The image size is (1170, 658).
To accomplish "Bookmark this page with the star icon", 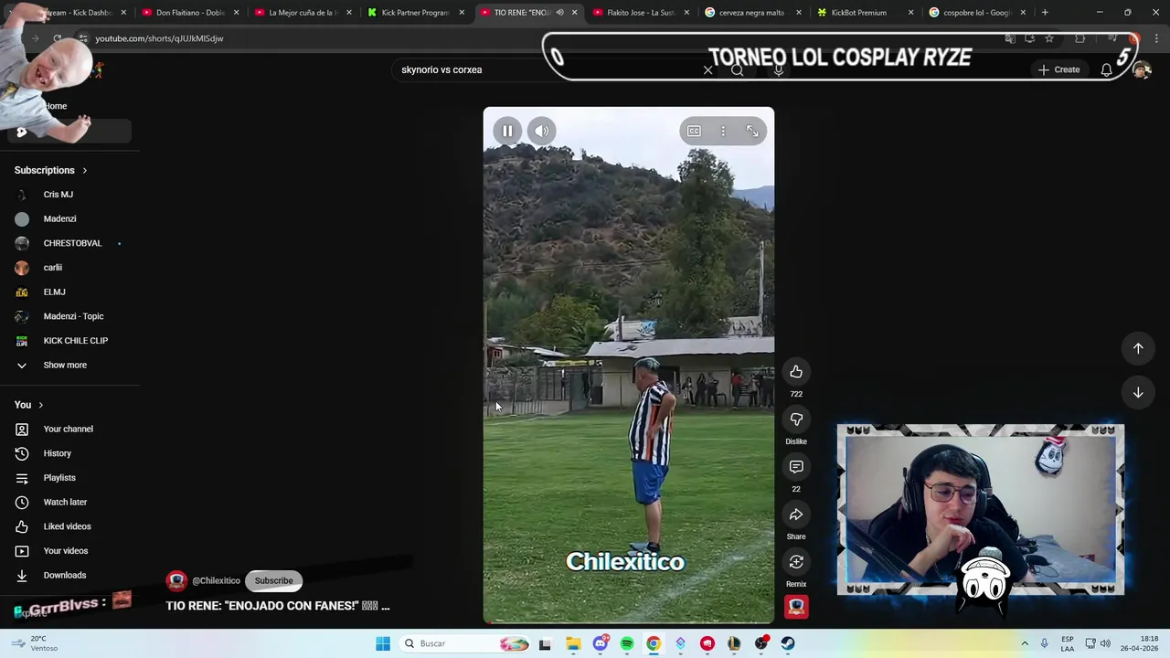I will click(x=1049, y=38).
